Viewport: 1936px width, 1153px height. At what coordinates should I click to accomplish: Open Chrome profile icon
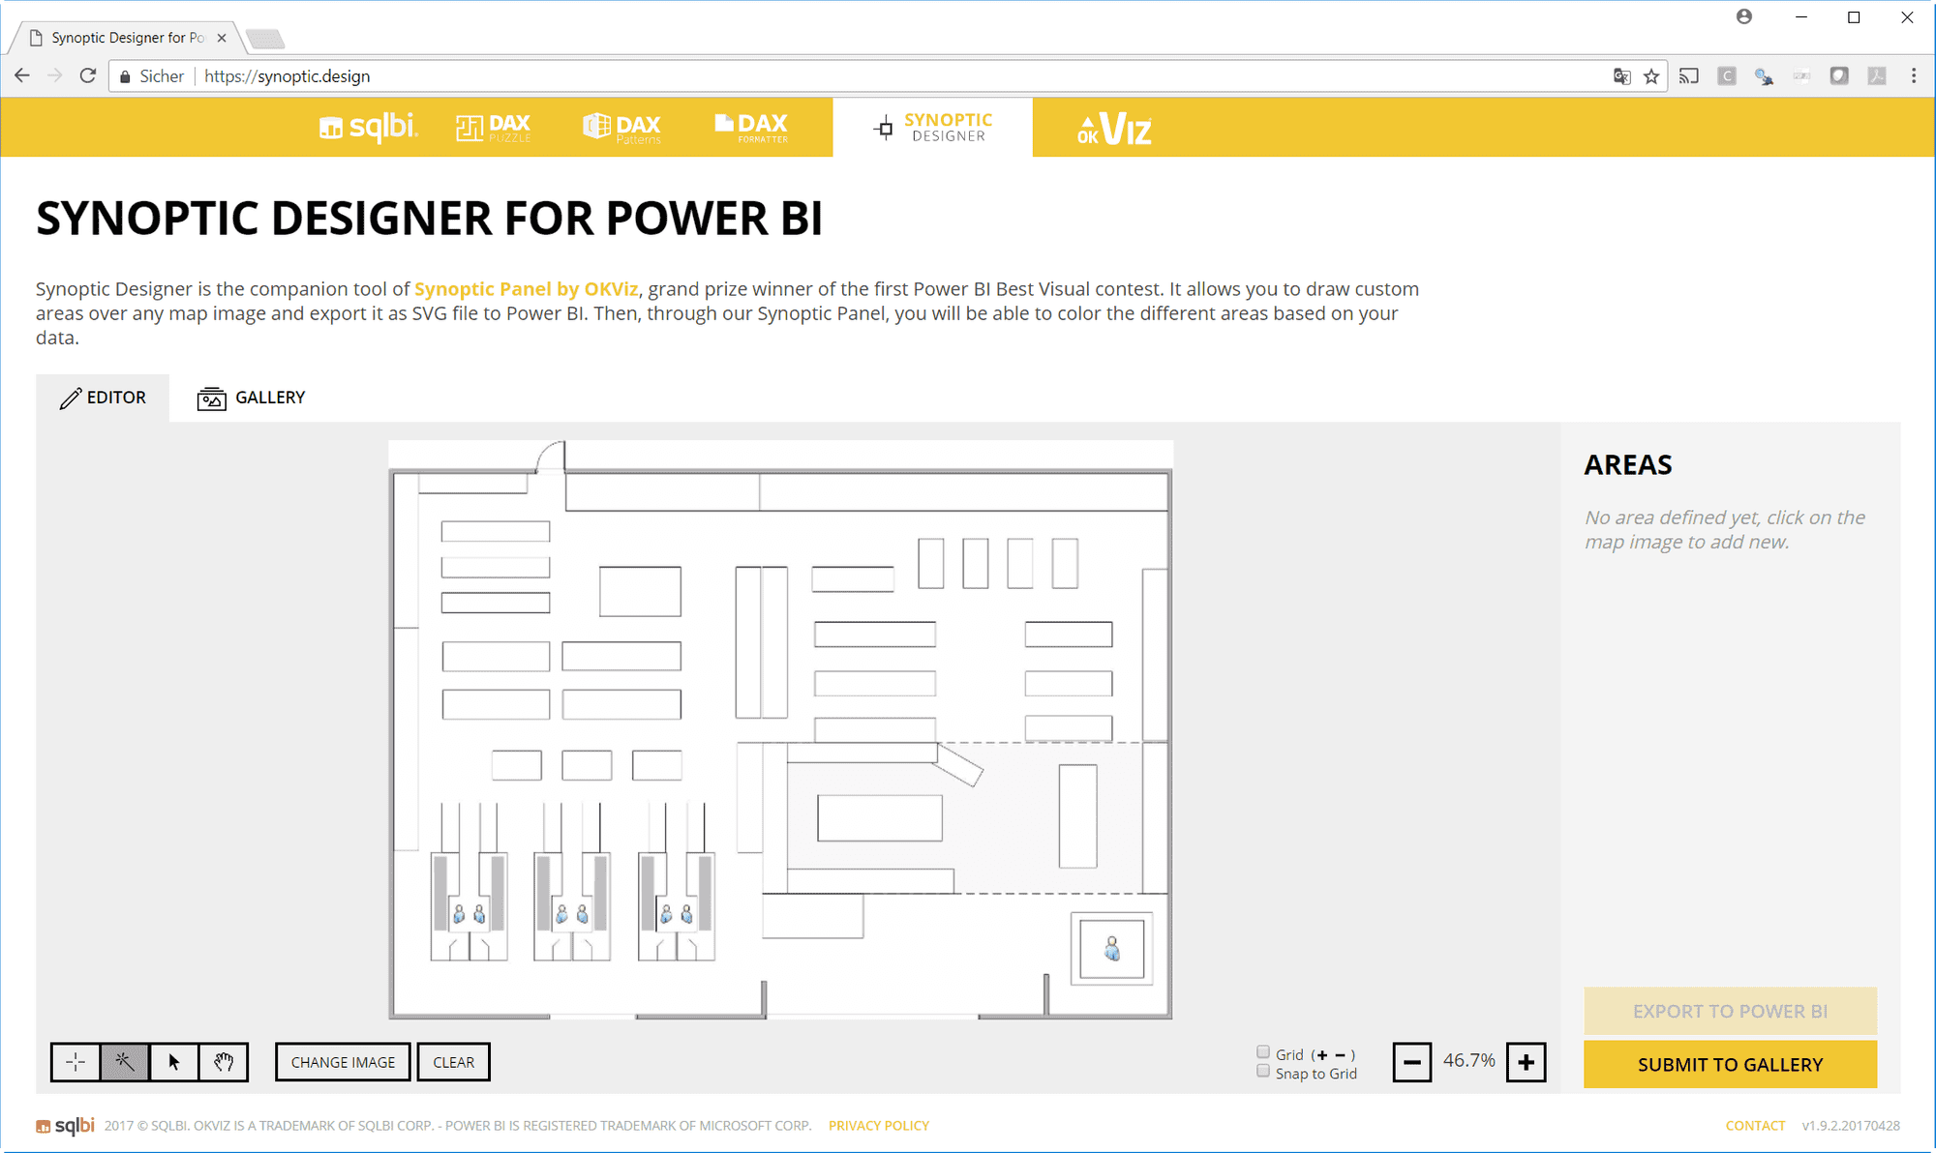coord(1744,16)
